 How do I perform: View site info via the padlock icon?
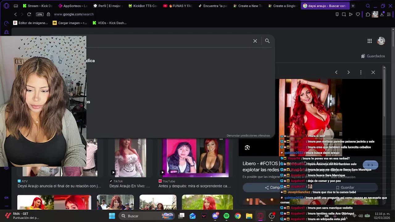tap(48, 14)
